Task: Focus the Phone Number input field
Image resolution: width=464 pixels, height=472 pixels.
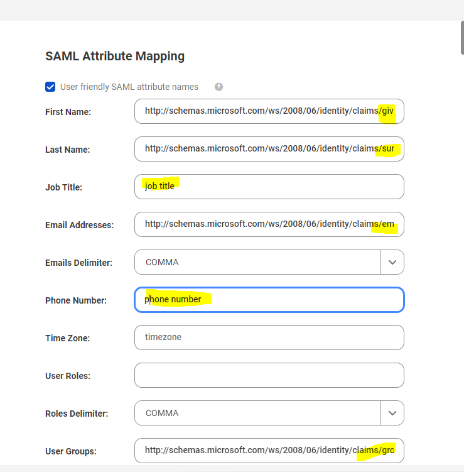Action: 269,300
